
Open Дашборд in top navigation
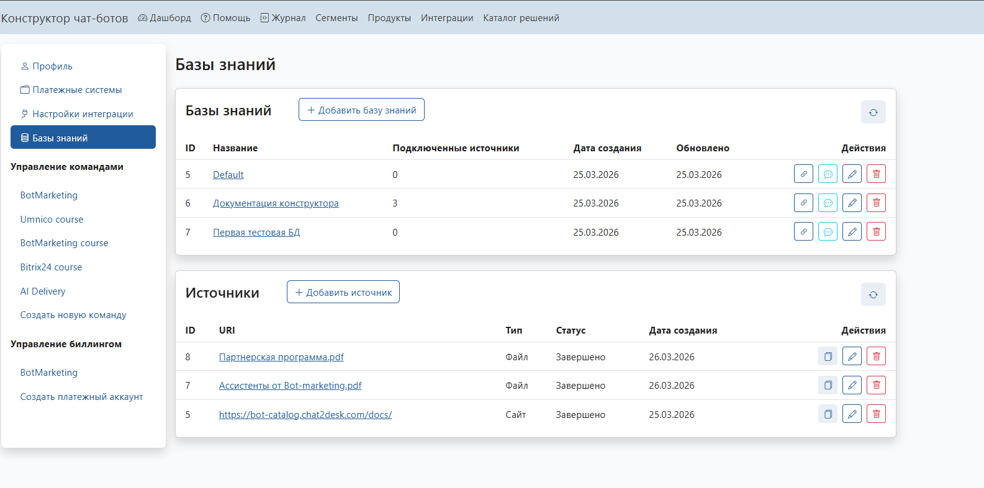(x=165, y=18)
